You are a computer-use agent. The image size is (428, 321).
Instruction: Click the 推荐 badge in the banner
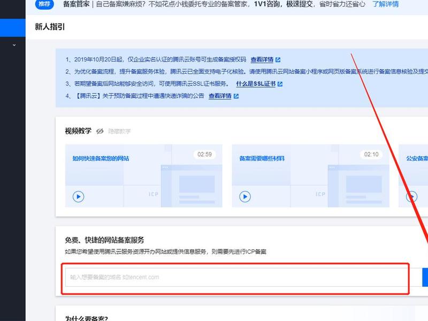[44, 4]
